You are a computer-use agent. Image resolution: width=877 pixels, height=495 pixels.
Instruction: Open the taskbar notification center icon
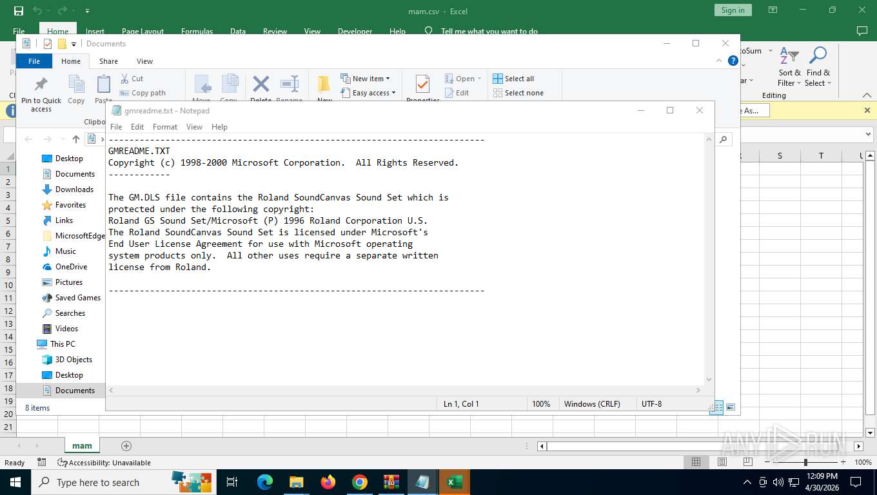856,482
